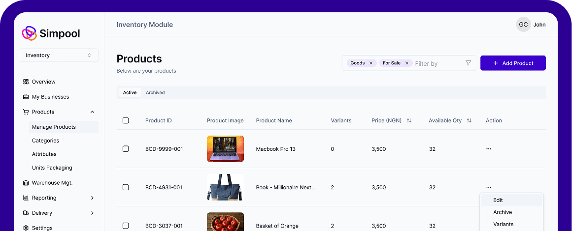Viewport: 572px width, 231px height.
Task: Switch to the Active tab
Action: pos(130,92)
